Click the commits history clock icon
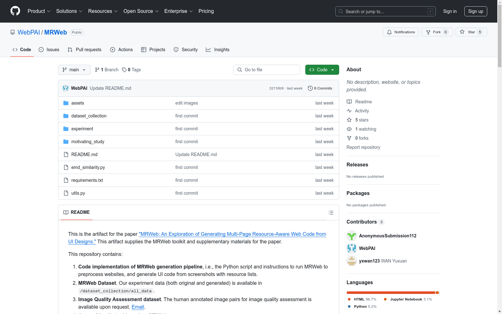Image resolution: width=502 pixels, height=314 pixels. [310, 88]
